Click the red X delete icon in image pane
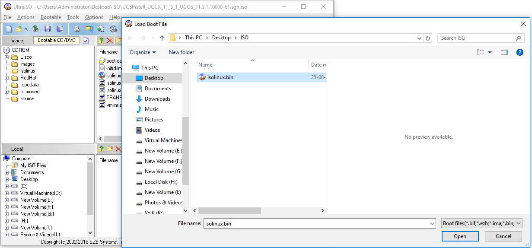 tap(109, 40)
